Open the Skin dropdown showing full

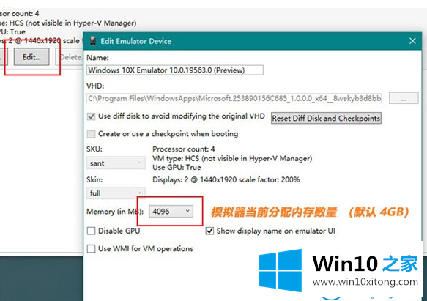(116, 193)
